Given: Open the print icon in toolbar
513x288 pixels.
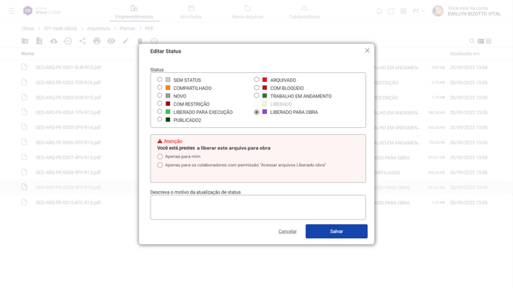Looking at the screenshot, I should coord(96,41).
